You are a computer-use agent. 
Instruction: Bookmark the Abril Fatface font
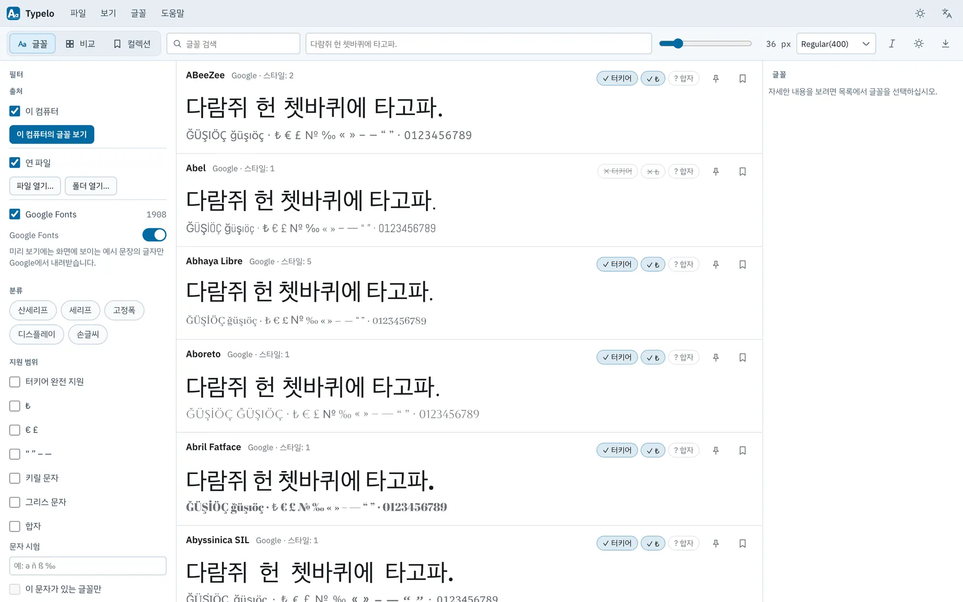(x=743, y=451)
